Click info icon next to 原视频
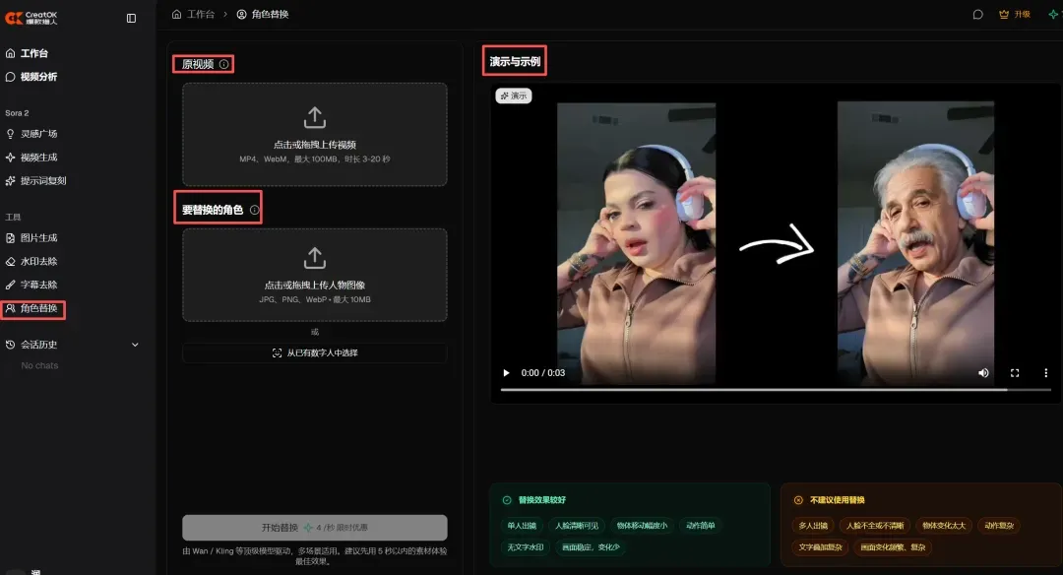The width and height of the screenshot is (1063, 575). (223, 64)
